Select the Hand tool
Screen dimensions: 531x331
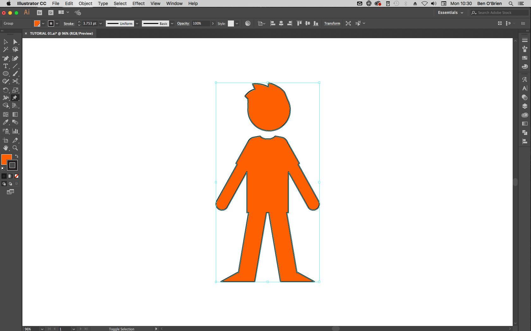tap(6, 148)
